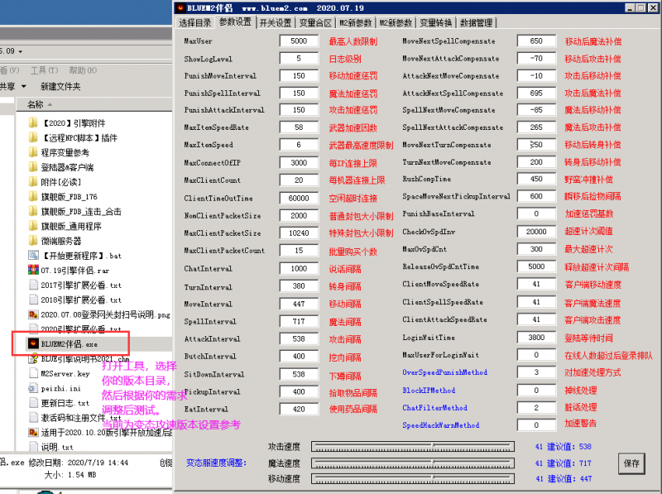662x494 pixels.
Task: Click the 2020.07.08登录网关封扫号说明.png image icon
Action: click(33, 314)
